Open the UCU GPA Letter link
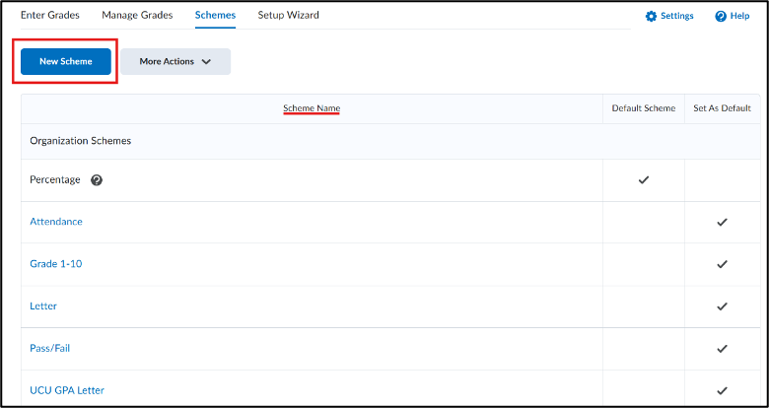This screenshot has height=408, width=769. 67,390
